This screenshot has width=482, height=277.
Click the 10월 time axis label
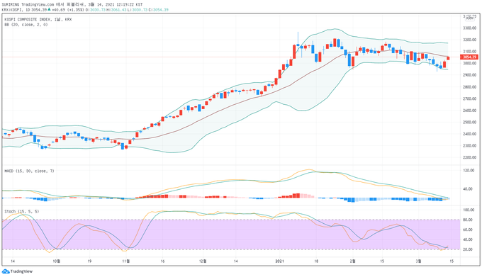click(x=57, y=261)
